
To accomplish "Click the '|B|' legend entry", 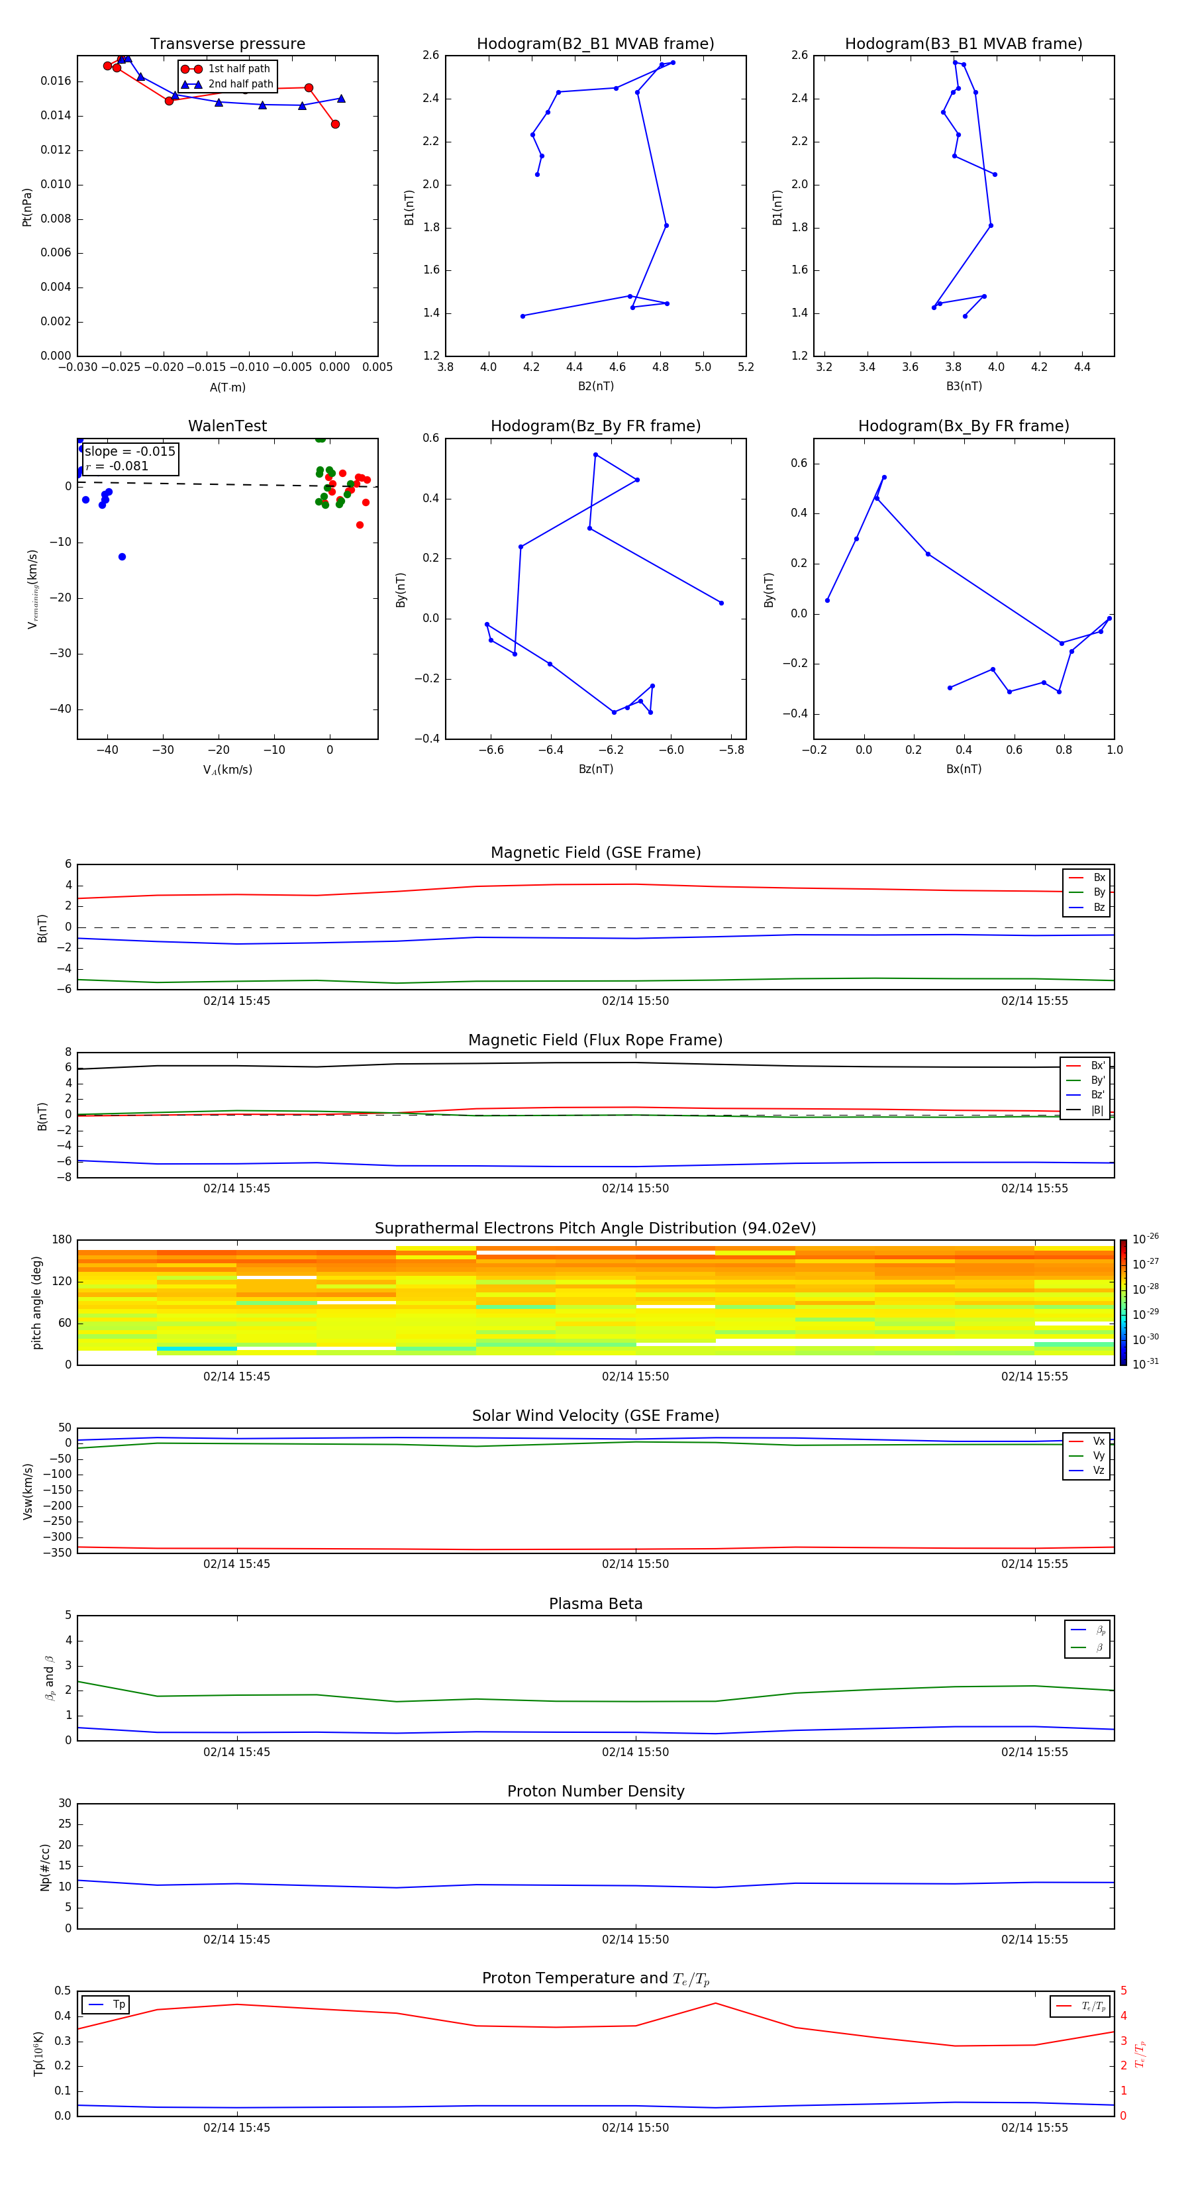I will pos(1085,1111).
